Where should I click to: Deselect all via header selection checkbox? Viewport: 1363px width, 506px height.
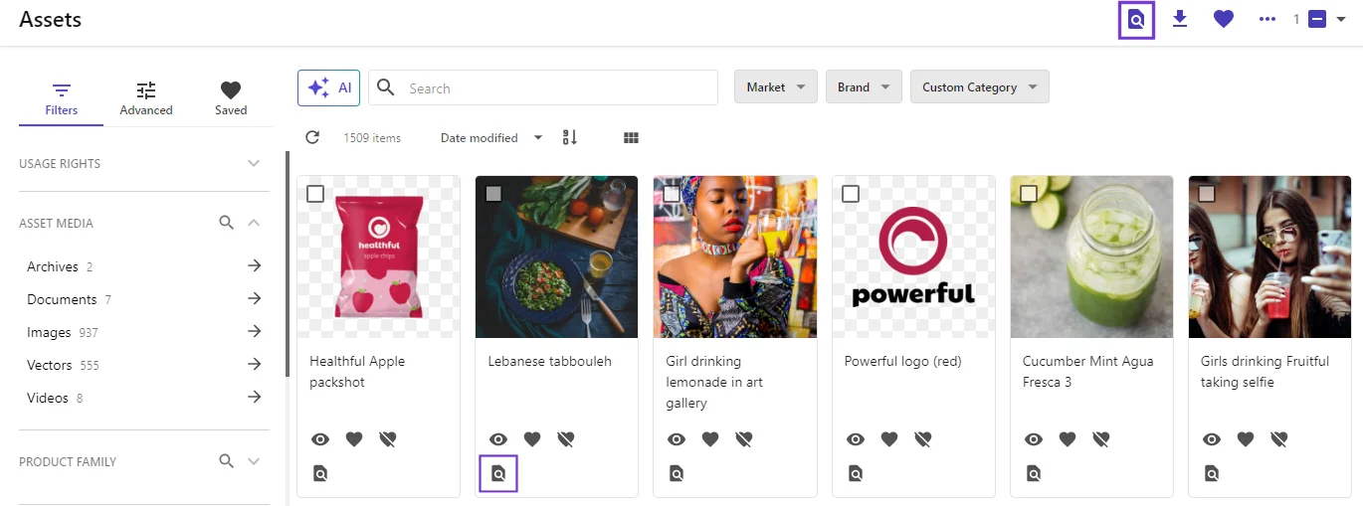(x=1317, y=19)
